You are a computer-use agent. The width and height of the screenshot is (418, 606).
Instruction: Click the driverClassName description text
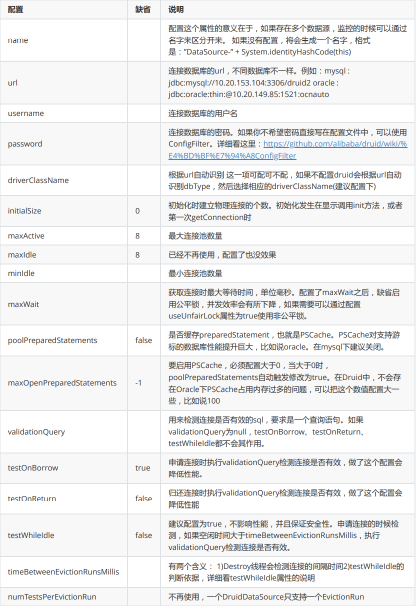click(x=285, y=180)
